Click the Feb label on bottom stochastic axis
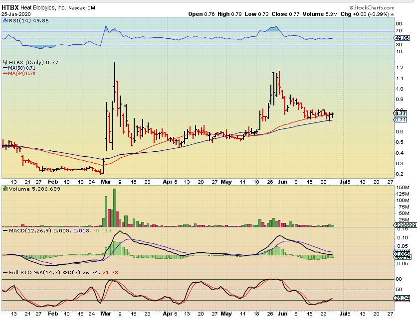 coord(53,314)
